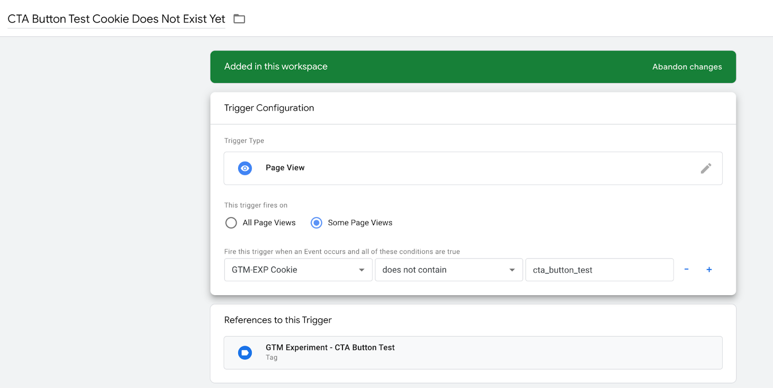Screen dimensions: 773x388
Task: Open the 'does not contain' operator dropdown
Action: [449, 270]
